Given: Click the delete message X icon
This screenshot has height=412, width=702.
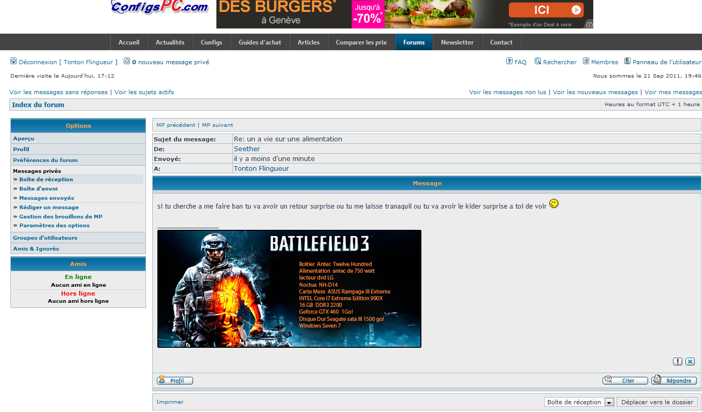Looking at the screenshot, I should point(690,362).
